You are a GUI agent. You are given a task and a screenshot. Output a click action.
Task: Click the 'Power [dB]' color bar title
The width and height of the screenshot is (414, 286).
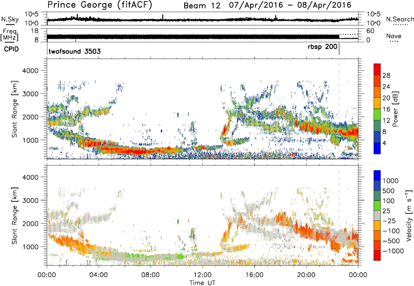click(x=395, y=109)
